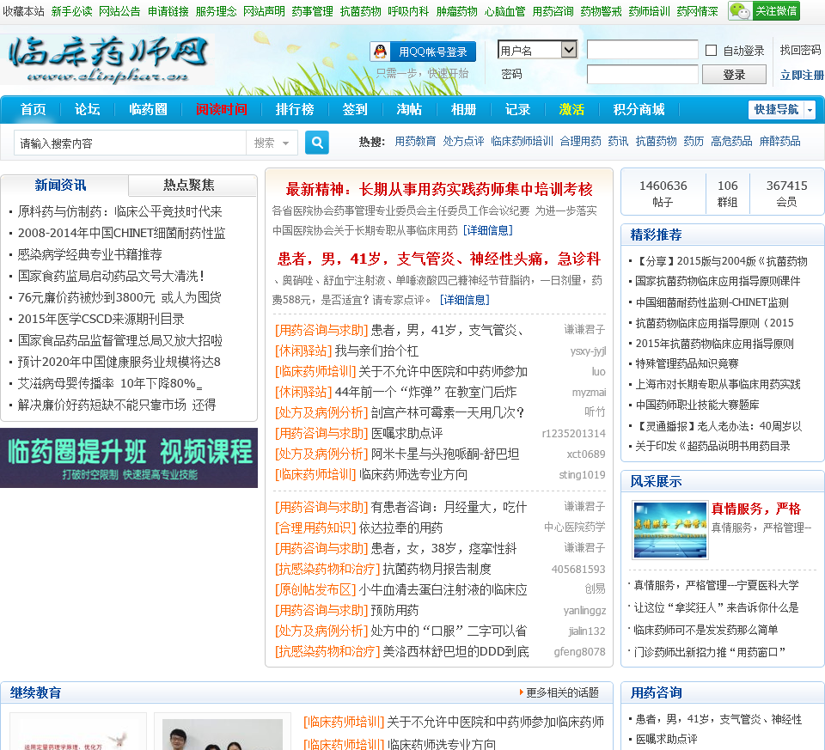Open post 抗菌药物月报告制度
This screenshot has height=750, width=825.
pos(437,569)
